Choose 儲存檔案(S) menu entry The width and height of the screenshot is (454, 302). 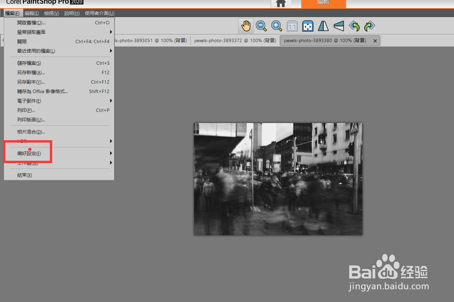59,63
